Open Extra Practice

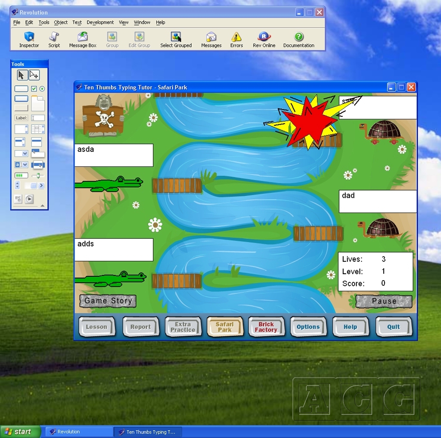[183, 326]
